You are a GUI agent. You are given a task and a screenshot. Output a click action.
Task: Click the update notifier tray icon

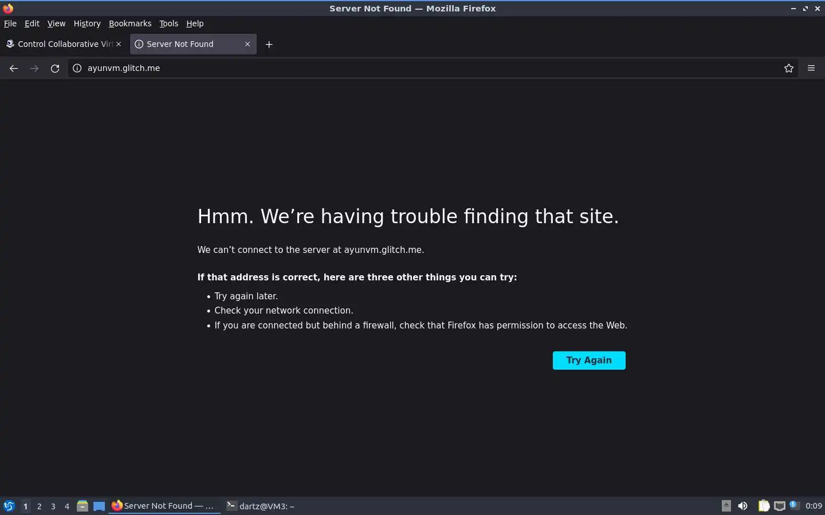[x=794, y=505]
